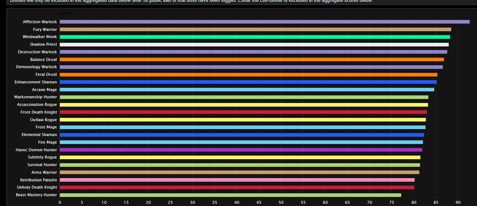
Task: Click the 'Outlaw Rogue' label
Action: coord(44,120)
